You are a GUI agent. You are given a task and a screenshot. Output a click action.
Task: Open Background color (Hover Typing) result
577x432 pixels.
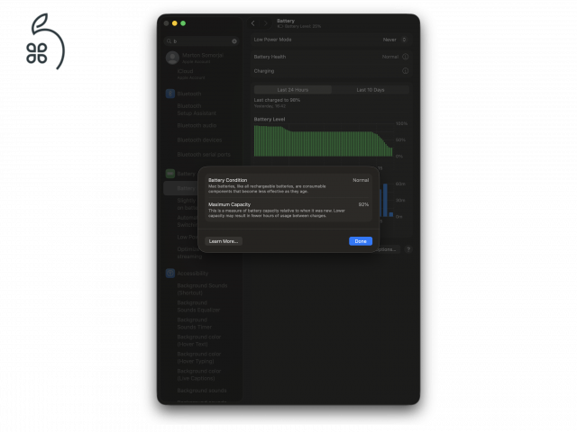pos(198,357)
